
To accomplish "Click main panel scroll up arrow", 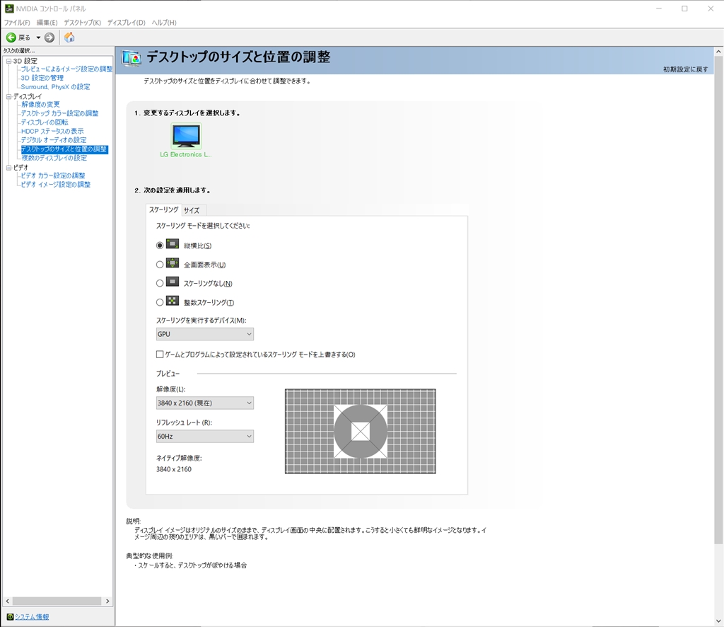I will [718, 52].
